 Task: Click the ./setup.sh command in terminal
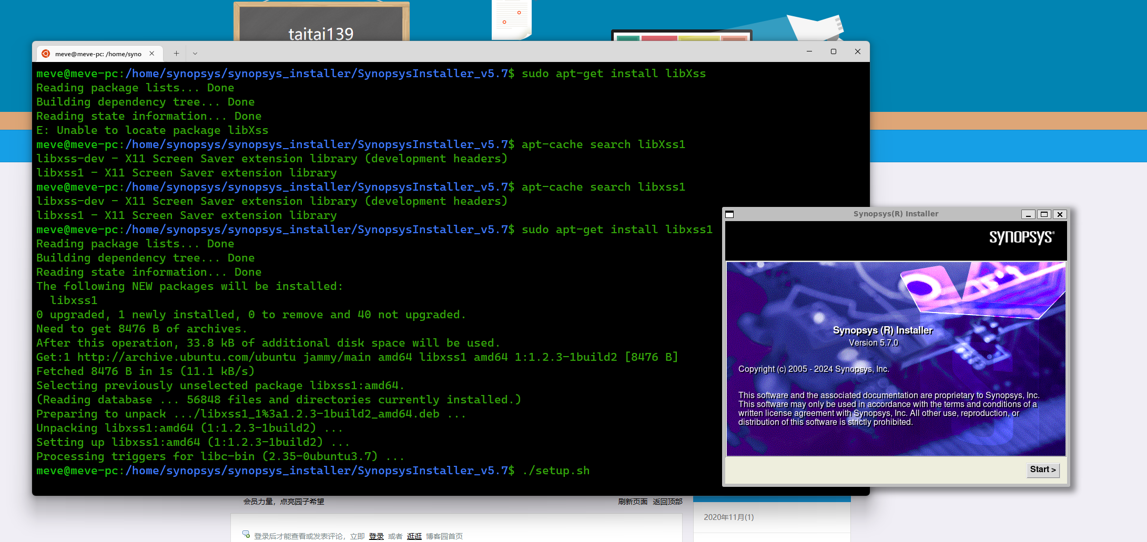point(556,471)
